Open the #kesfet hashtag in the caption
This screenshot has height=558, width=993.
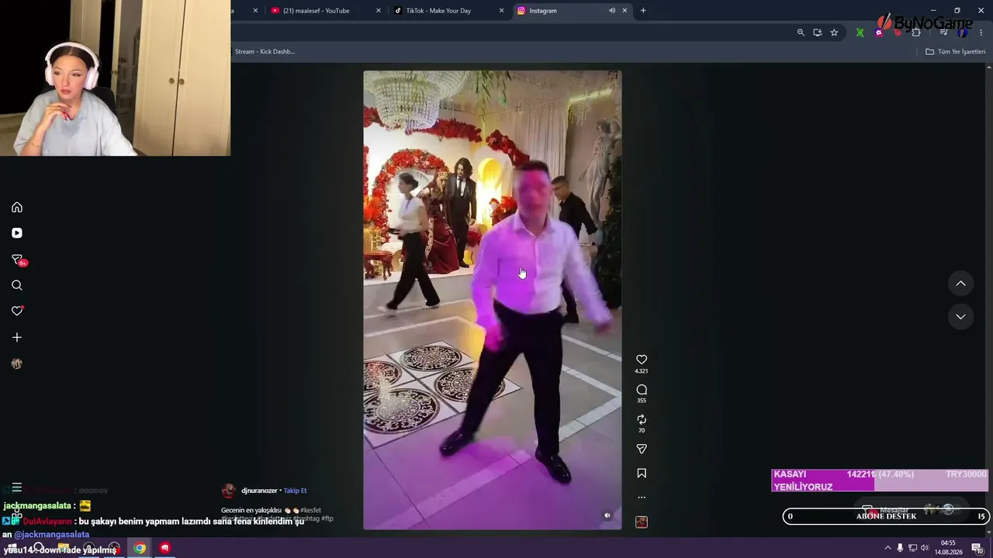click(x=310, y=510)
